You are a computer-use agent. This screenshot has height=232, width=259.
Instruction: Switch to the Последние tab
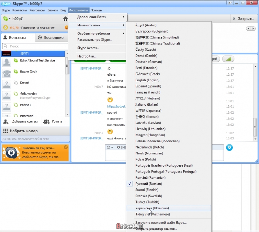51,37
